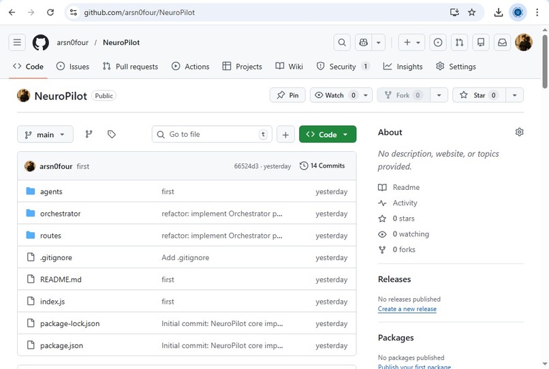
Task: Open your repositories header icon
Action: click(x=481, y=42)
